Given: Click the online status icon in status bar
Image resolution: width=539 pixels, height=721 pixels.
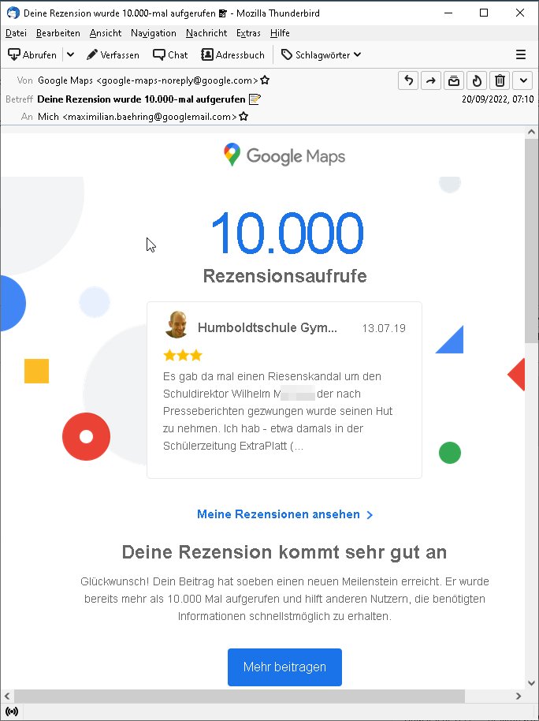Looking at the screenshot, I should [x=13, y=712].
